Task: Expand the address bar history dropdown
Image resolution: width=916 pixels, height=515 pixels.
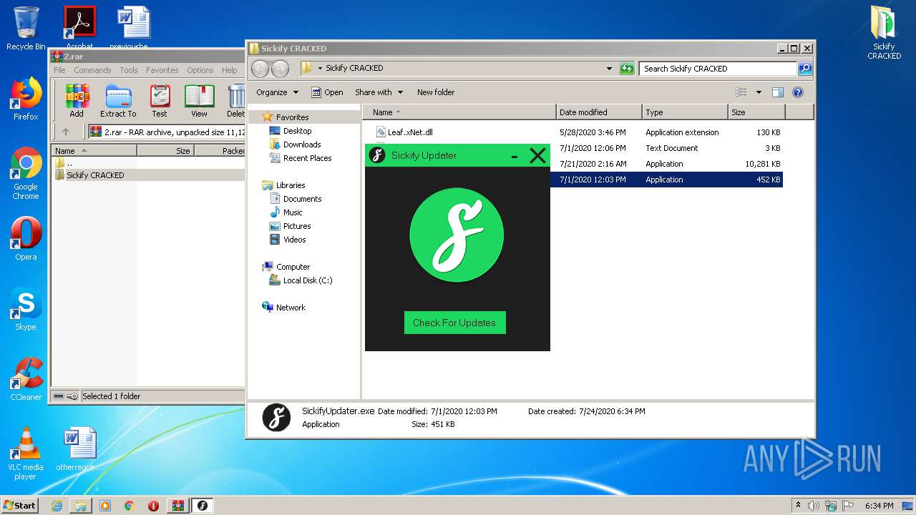Action: coord(609,69)
